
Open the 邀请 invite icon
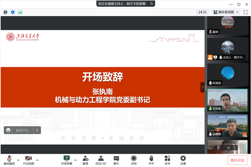(85, 159)
